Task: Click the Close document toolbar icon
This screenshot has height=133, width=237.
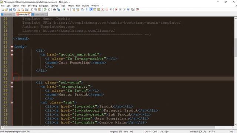Action: point(19,9)
